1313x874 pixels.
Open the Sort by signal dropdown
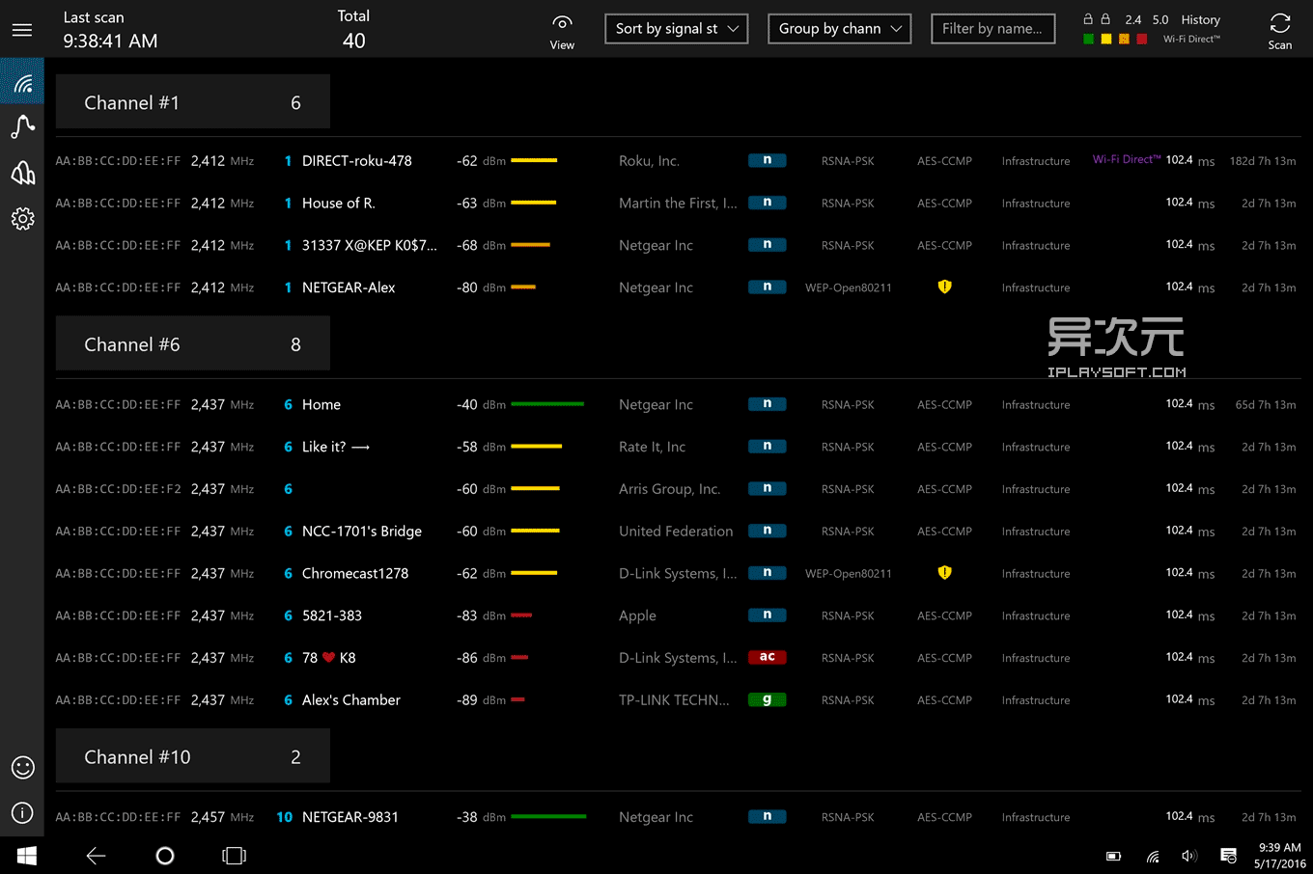coord(677,29)
